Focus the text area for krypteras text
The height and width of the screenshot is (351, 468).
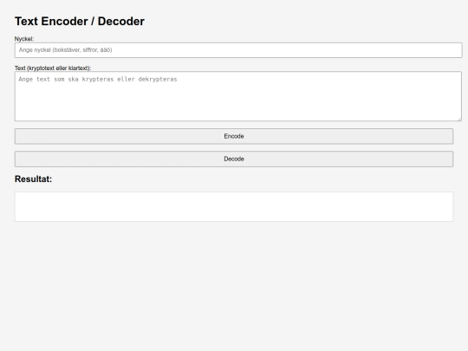[x=238, y=96]
